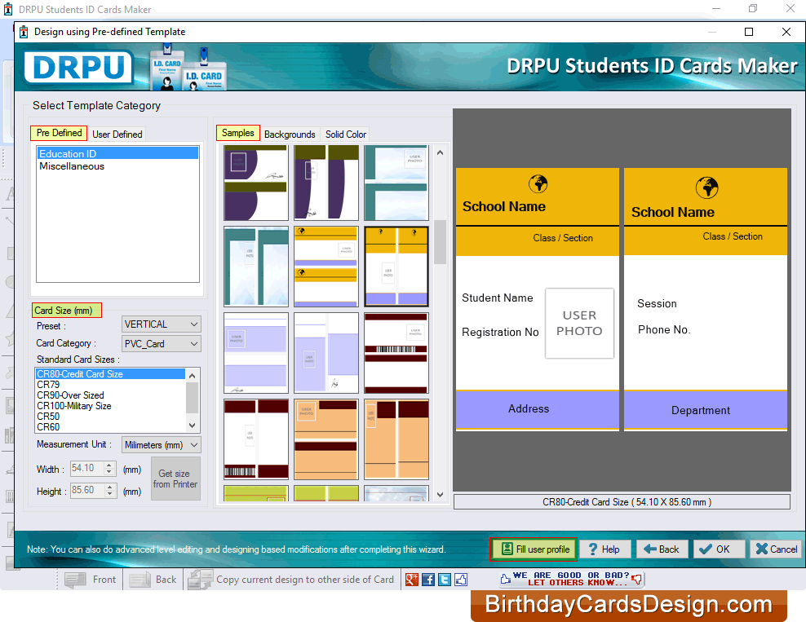Open Measurement Unit dropdown

161,445
